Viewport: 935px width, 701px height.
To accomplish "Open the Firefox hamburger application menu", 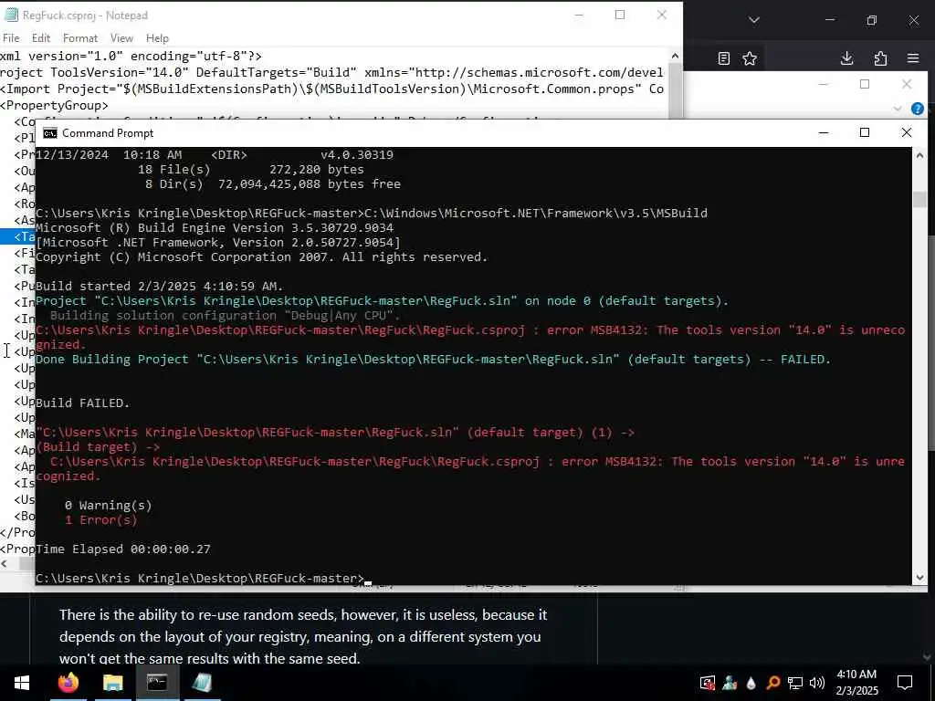I will pos(913,58).
